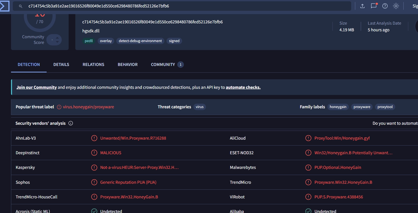The height and width of the screenshot is (213, 418).
Task: Click the proxyware family label
Action: pos(362,107)
